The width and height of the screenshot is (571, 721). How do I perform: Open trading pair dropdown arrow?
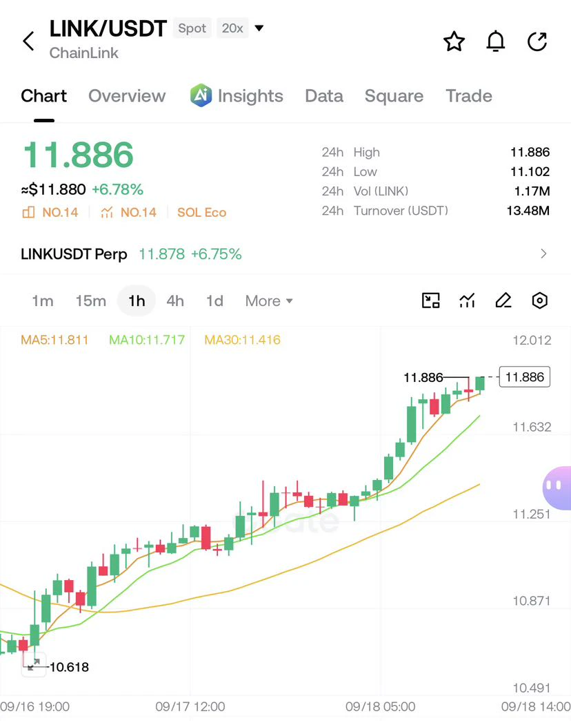[259, 28]
